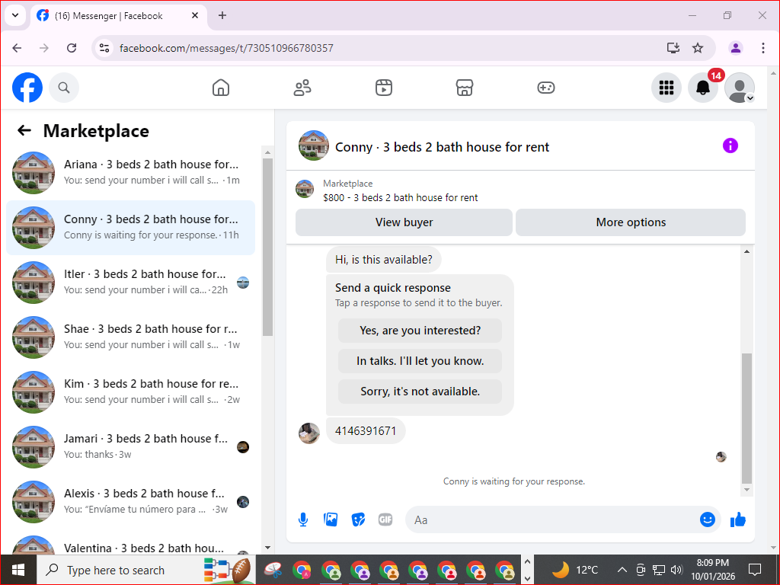Click chat scroll-up arrow

[x=746, y=251]
